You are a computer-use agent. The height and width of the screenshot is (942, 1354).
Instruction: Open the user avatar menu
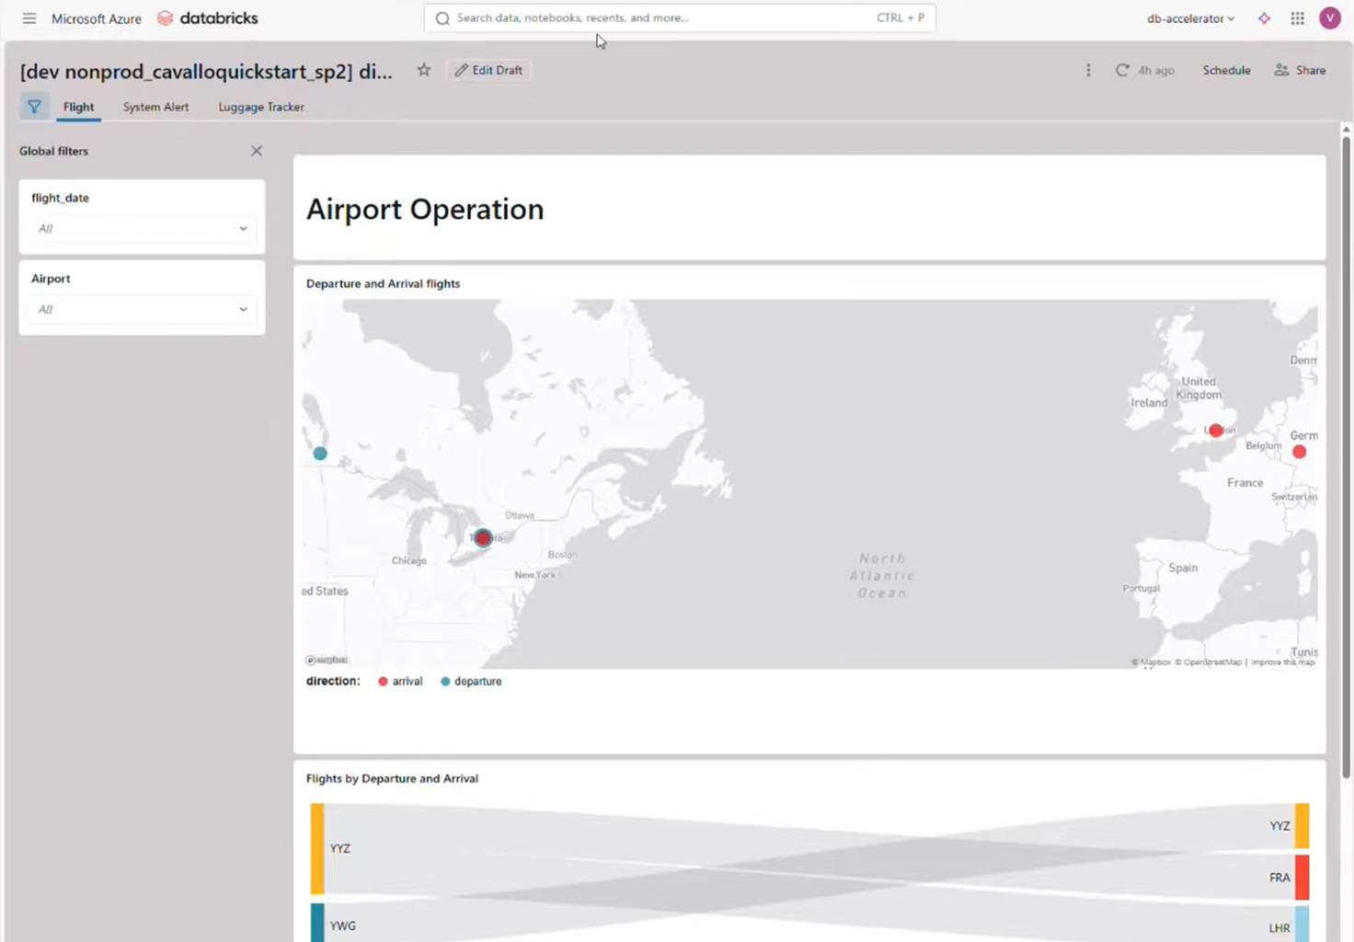pos(1329,17)
